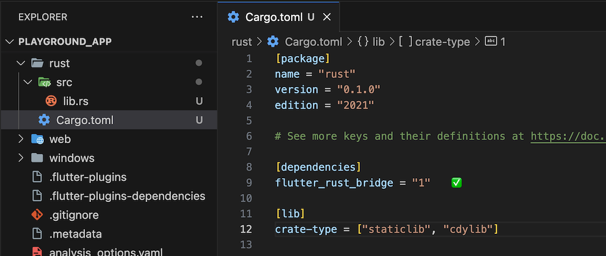Close the Cargo.toml tab
This screenshot has height=256, width=606.
point(327,17)
